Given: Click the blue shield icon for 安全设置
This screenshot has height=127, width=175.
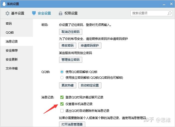Looking at the screenshot, I should tap(34, 13).
